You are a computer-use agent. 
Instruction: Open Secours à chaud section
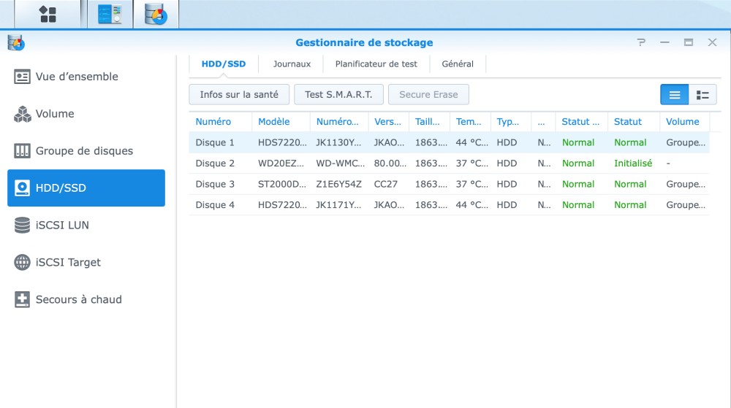78,300
